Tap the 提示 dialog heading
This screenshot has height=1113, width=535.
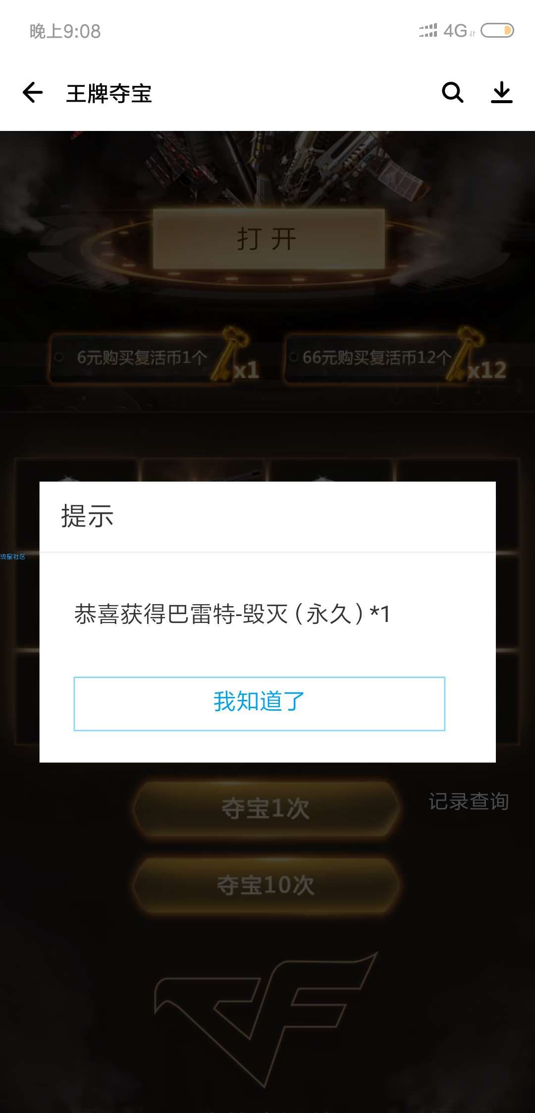coord(87,516)
